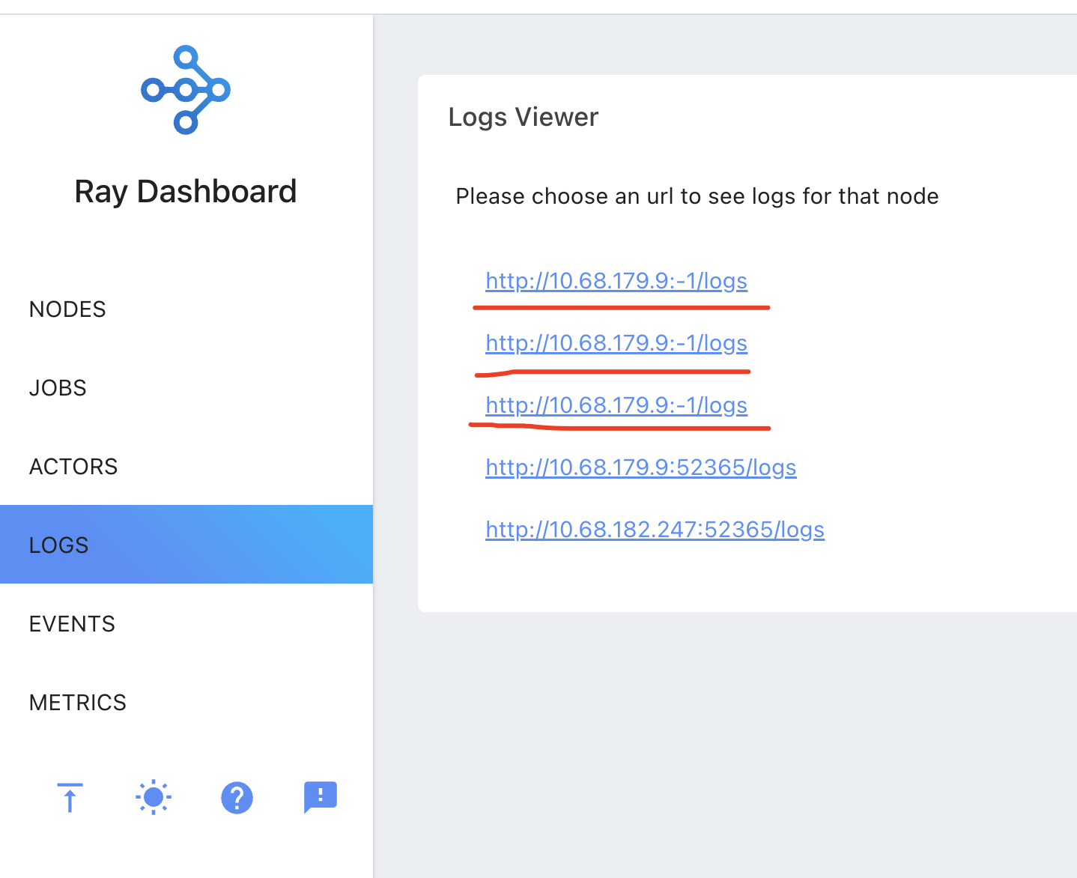Open the NODES section

(x=67, y=309)
